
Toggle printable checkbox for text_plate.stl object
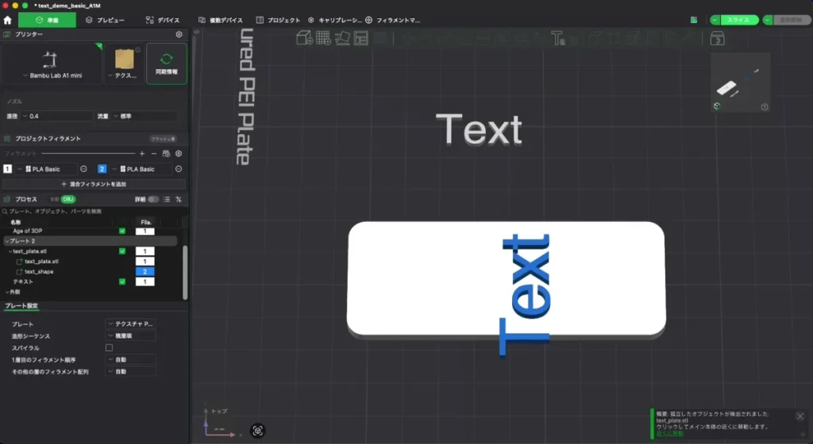tap(121, 251)
